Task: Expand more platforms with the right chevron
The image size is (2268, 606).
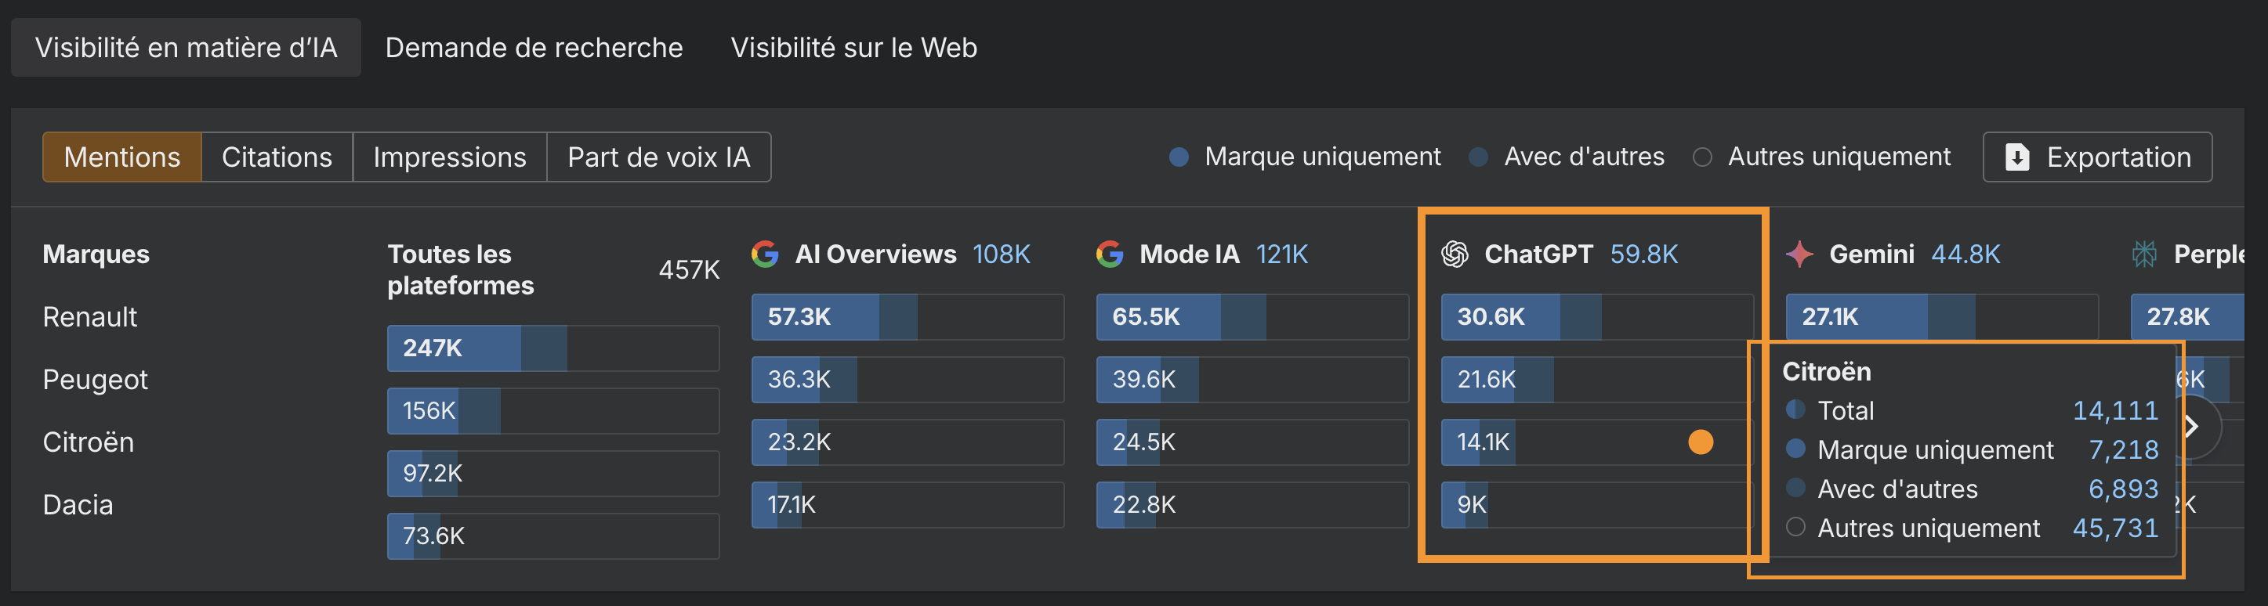Action: pyautogui.click(x=2192, y=426)
